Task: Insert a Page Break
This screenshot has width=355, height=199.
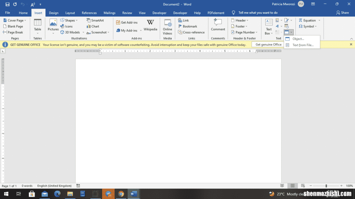Action: [x=13, y=32]
